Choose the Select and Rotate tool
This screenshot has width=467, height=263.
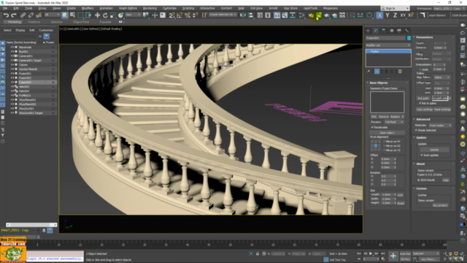[x=105, y=15]
